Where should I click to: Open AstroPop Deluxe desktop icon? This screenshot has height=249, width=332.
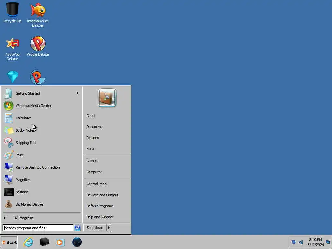coord(12,49)
